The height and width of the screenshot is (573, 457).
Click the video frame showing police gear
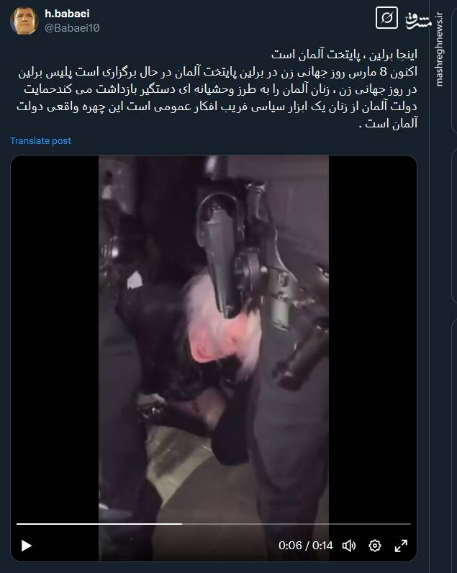214,336
